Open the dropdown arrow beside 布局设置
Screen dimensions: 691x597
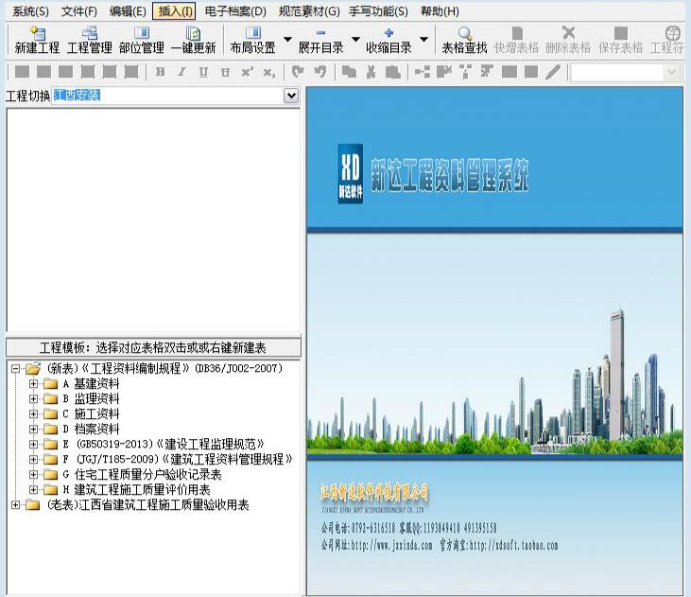[287, 41]
